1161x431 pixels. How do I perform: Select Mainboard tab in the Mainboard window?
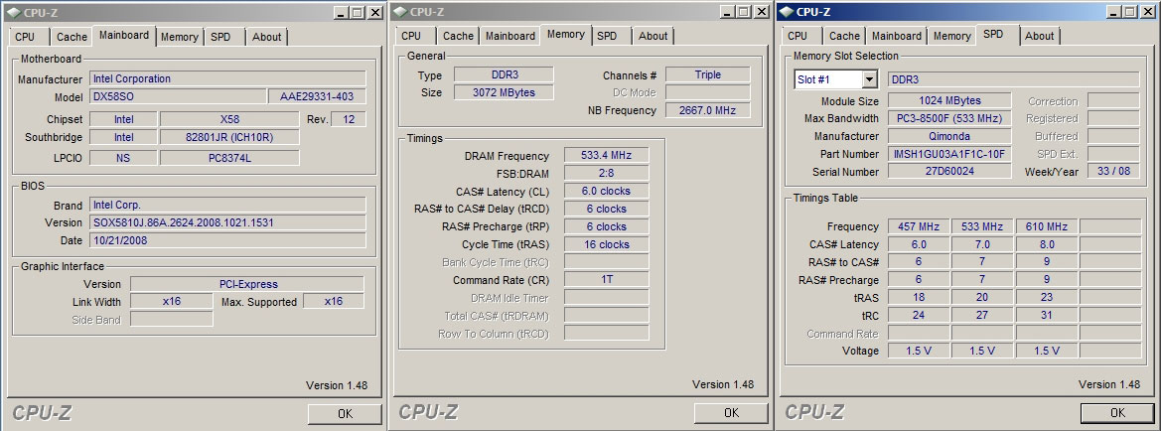124,35
